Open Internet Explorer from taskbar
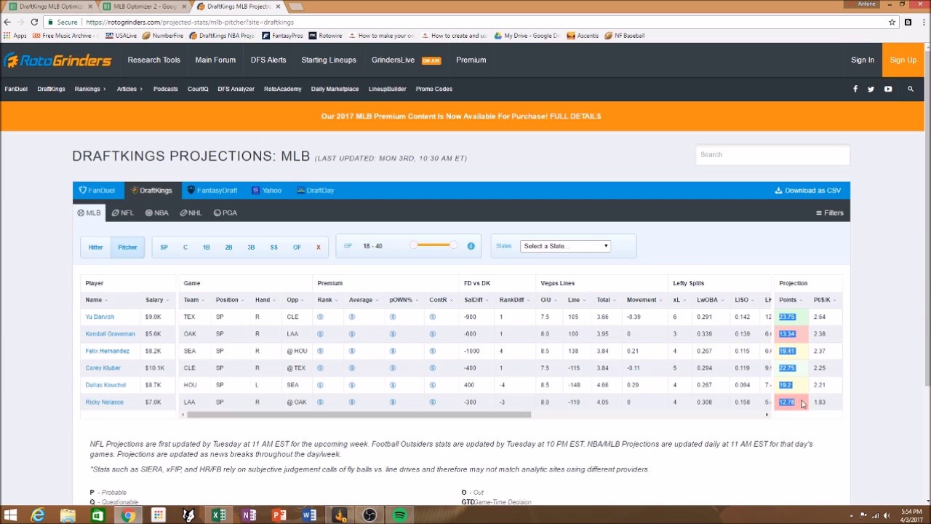This screenshot has height=524, width=931. [38, 515]
